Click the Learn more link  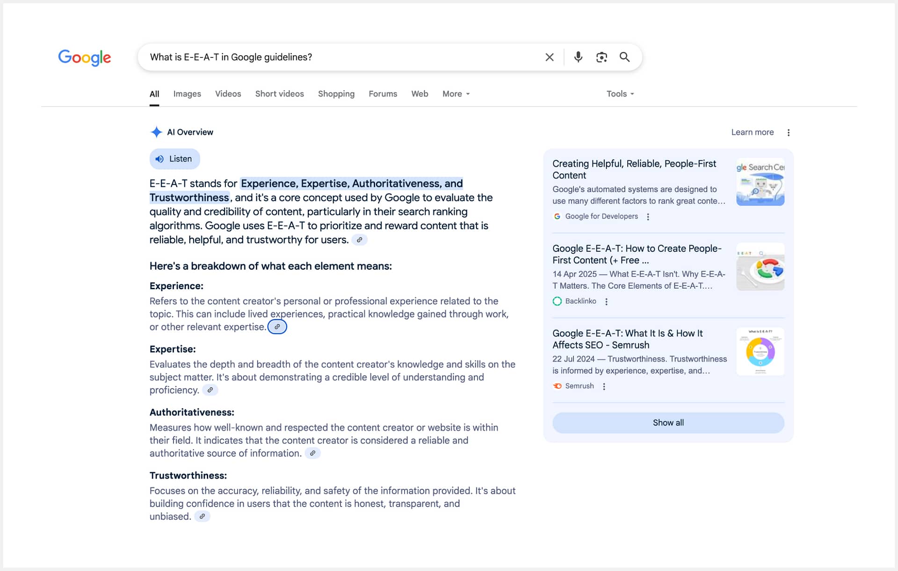coord(753,132)
